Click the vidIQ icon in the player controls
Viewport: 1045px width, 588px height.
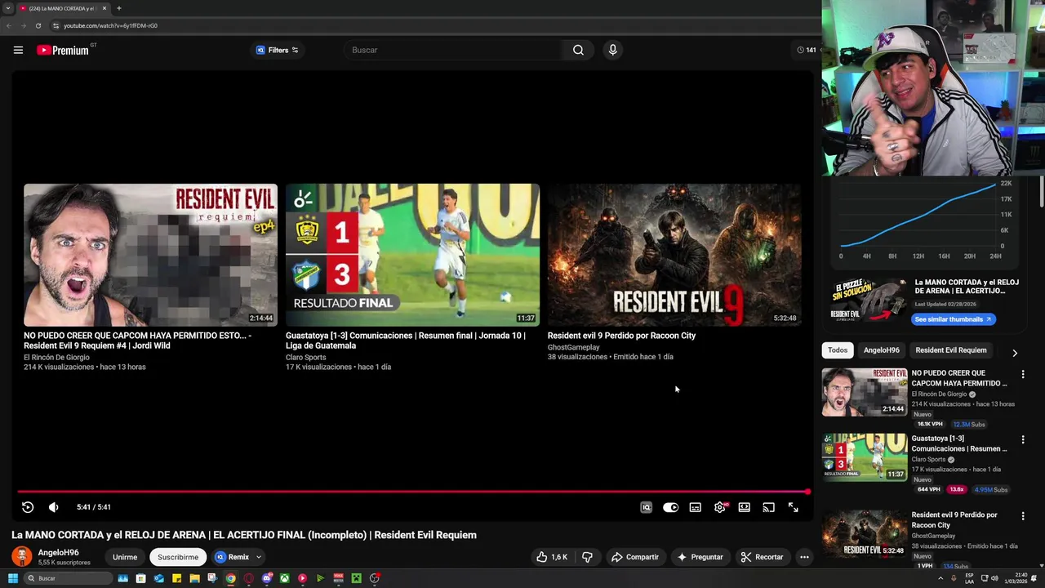pos(646,507)
